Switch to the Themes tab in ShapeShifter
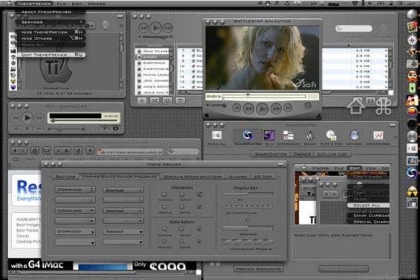The image size is (420, 280). pyautogui.click(x=302, y=154)
